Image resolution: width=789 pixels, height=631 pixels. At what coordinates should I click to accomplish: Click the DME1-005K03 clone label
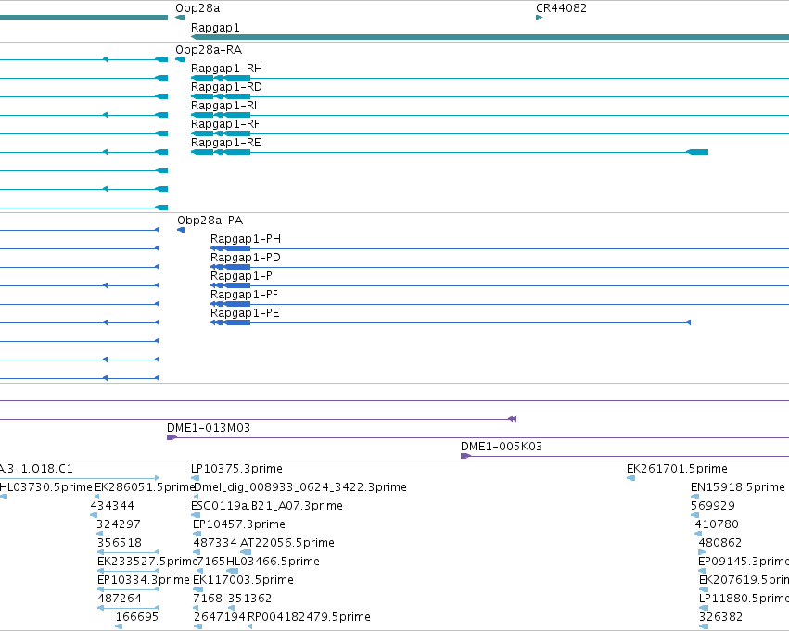[502, 447]
